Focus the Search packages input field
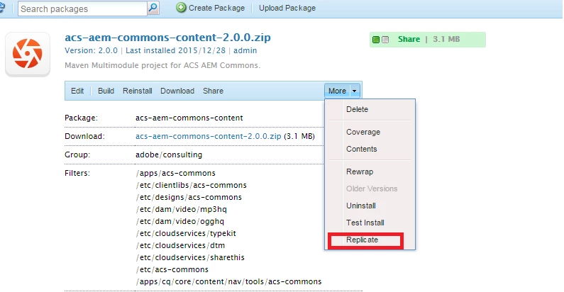564x292 pixels. click(x=82, y=9)
